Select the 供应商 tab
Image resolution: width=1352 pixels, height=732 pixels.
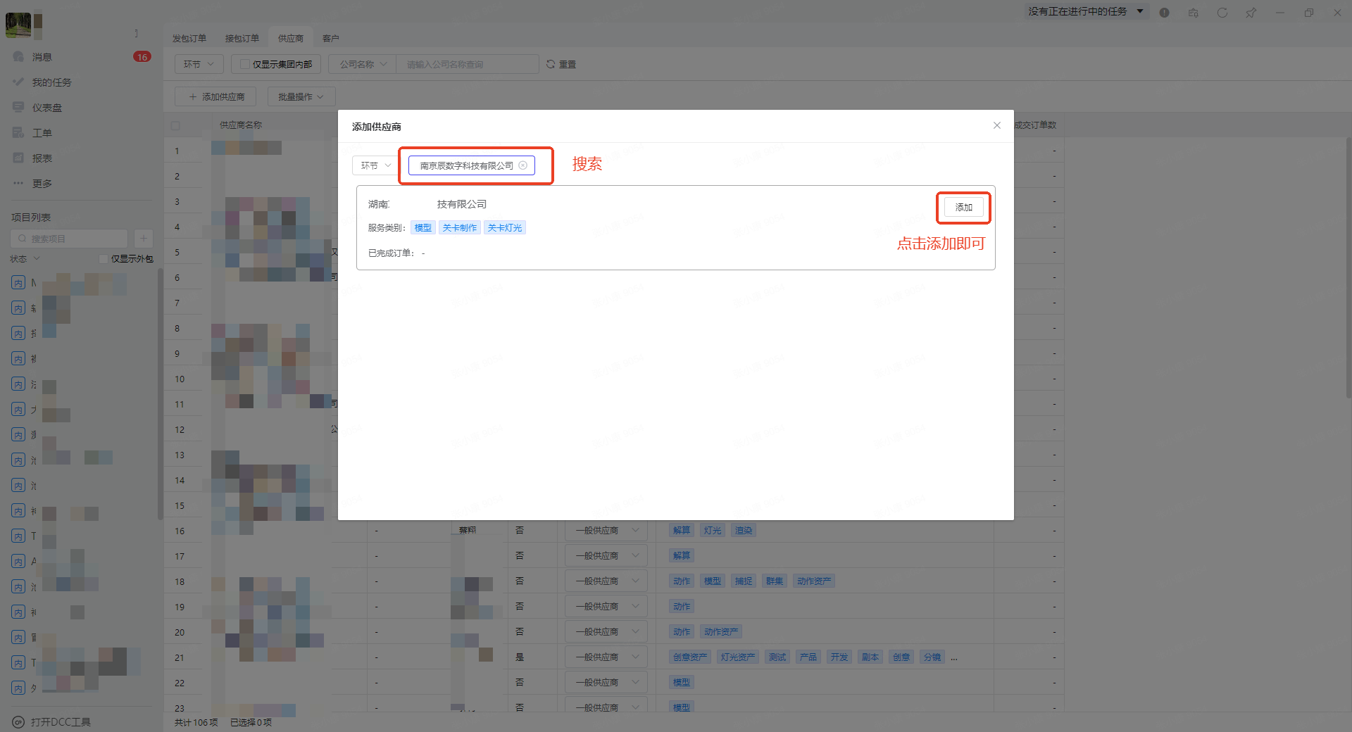point(291,39)
